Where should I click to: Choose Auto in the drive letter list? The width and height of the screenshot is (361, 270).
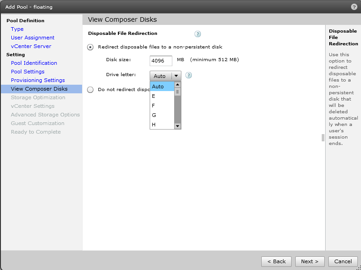(162, 87)
